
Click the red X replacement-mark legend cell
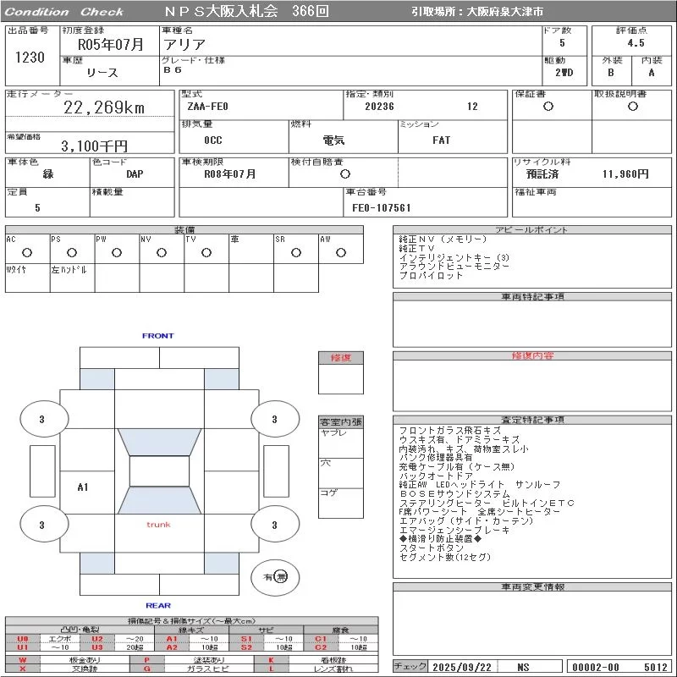pyautogui.click(x=23, y=669)
